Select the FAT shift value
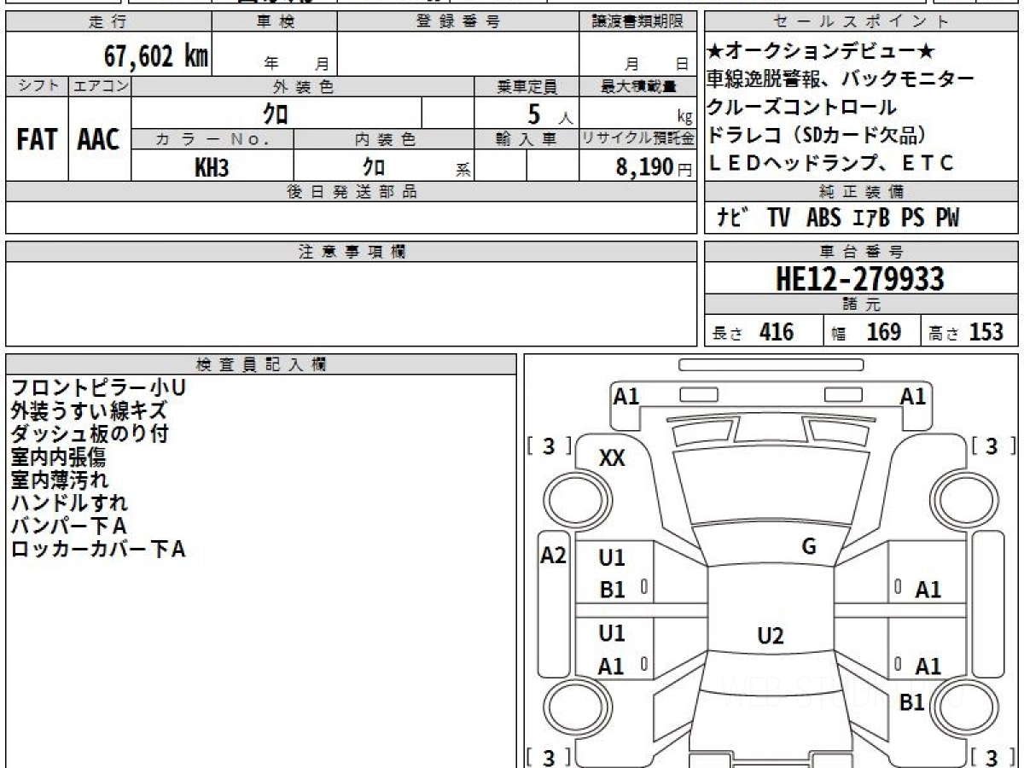 [x=37, y=139]
